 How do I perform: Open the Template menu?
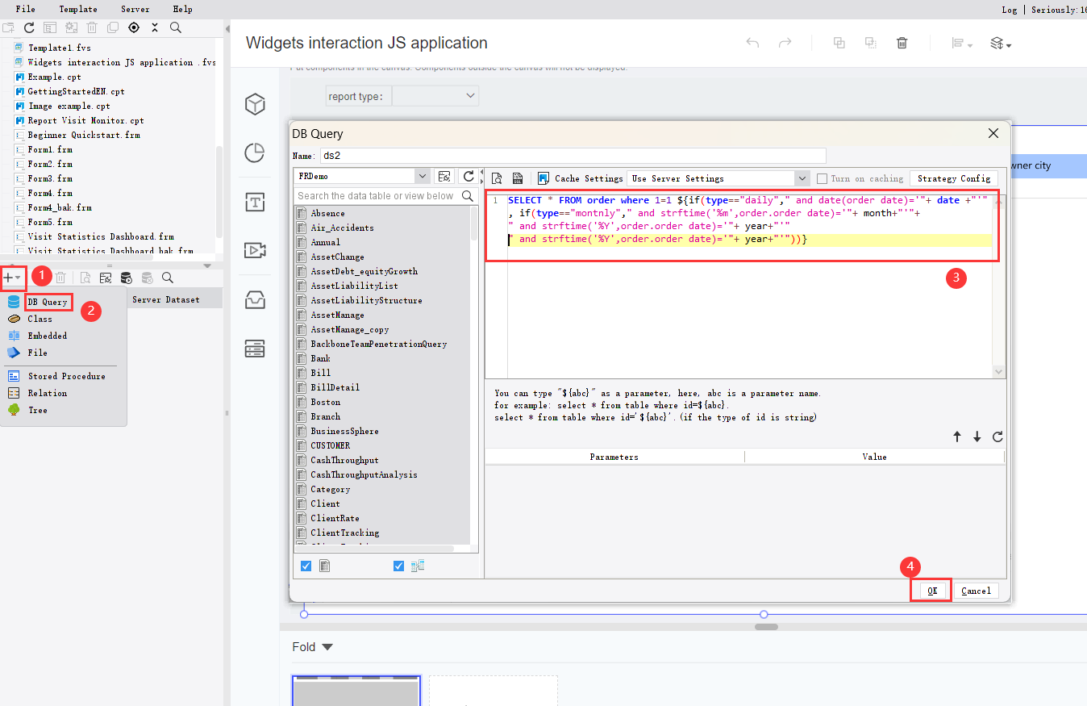77,9
